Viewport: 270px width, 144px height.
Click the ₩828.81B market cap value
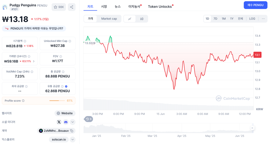14,46
